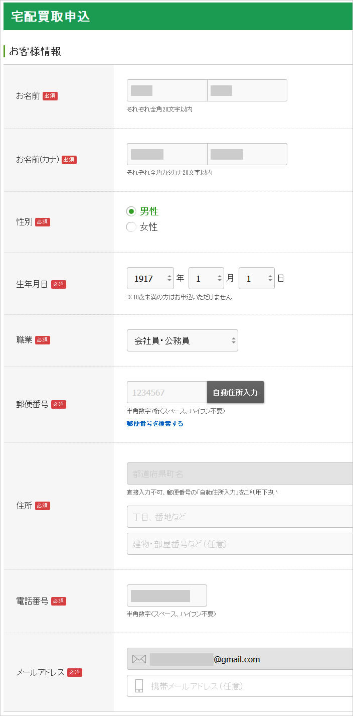The image size is (353, 716).
Task: Click the mobile phone icon beside 携帯メールアドレス
Action: [x=139, y=686]
